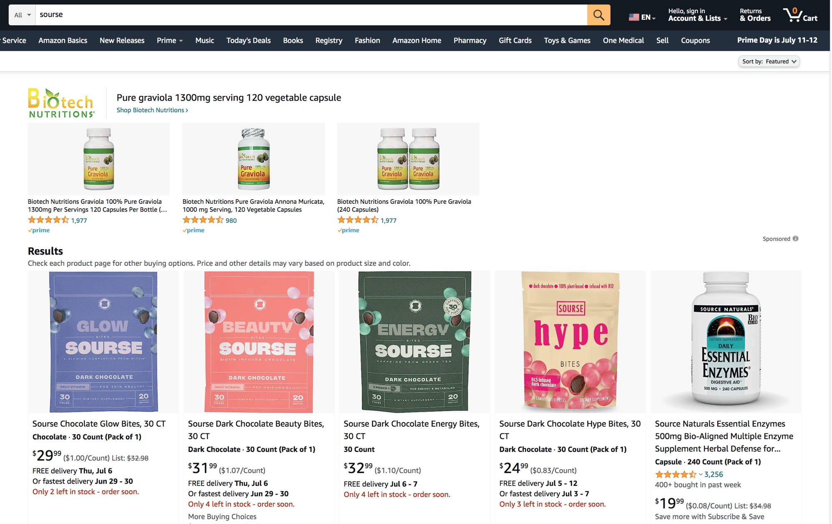Click Graviola 1000mg bottle image
This screenshot has height=524, width=832.
pyautogui.click(x=254, y=159)
